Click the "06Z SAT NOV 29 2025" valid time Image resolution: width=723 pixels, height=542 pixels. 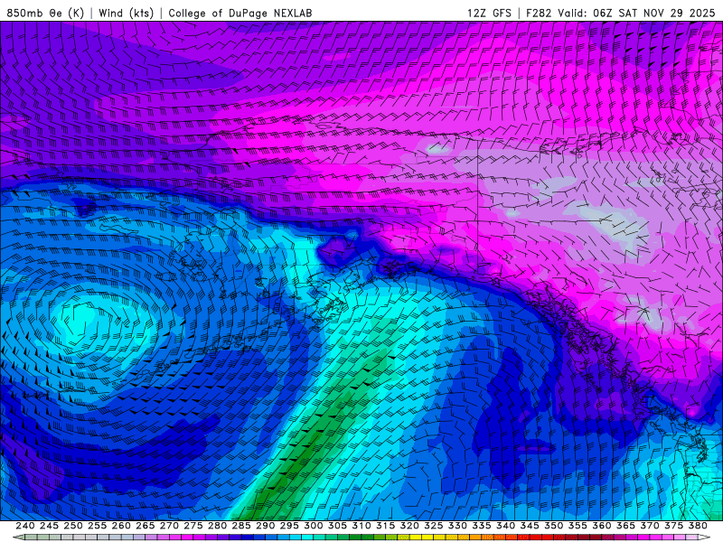tap(653, 13)
